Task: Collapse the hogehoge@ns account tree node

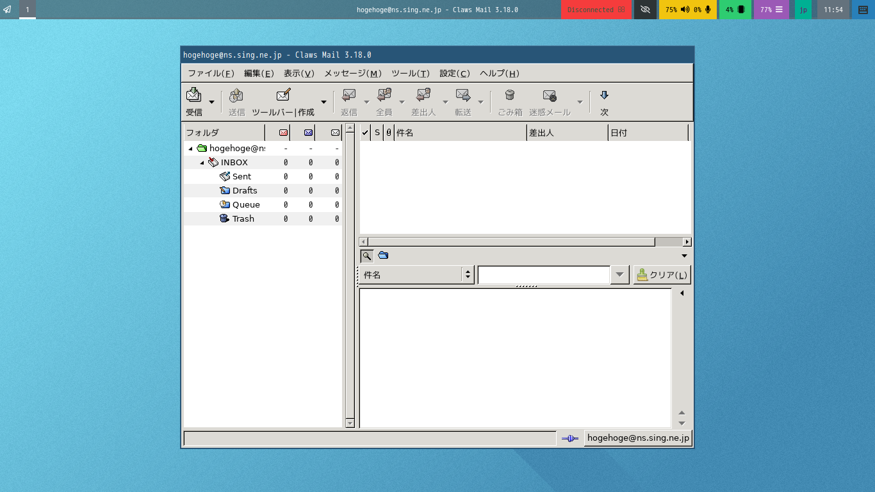Action: click(x=190, y=149)
